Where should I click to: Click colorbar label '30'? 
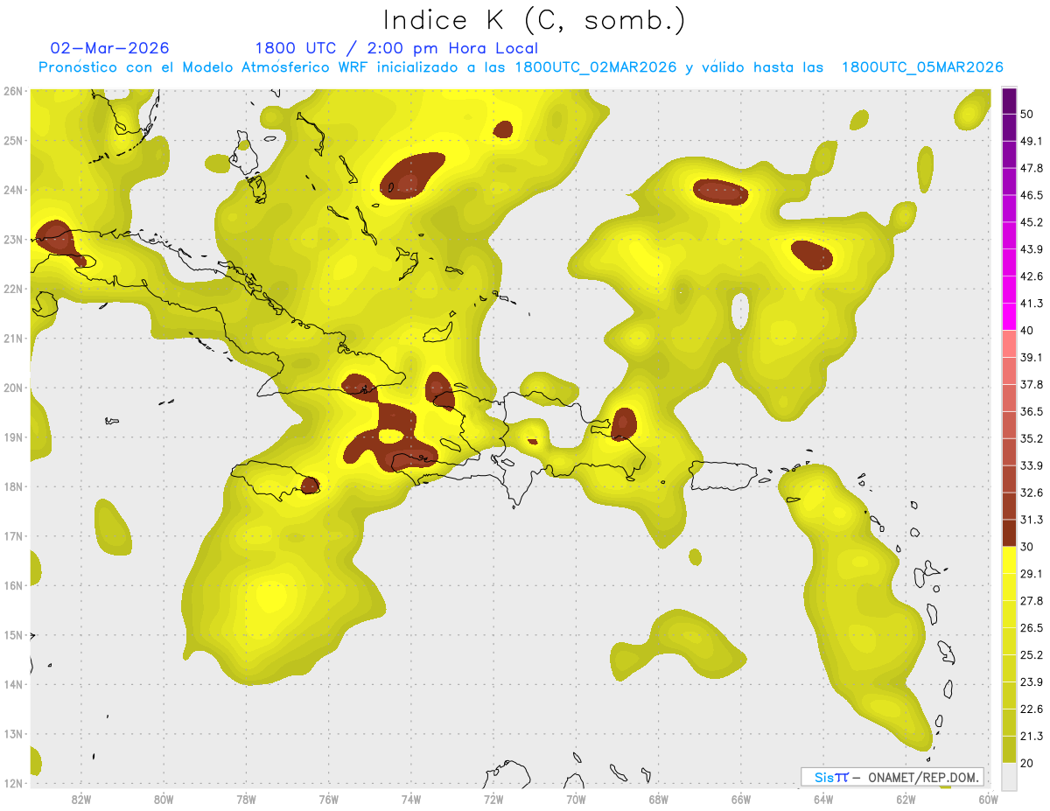[1027, 547]
